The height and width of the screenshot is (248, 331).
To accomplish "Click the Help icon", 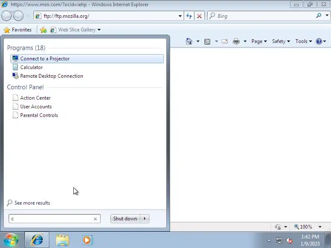I will click(x=319, y=41).
